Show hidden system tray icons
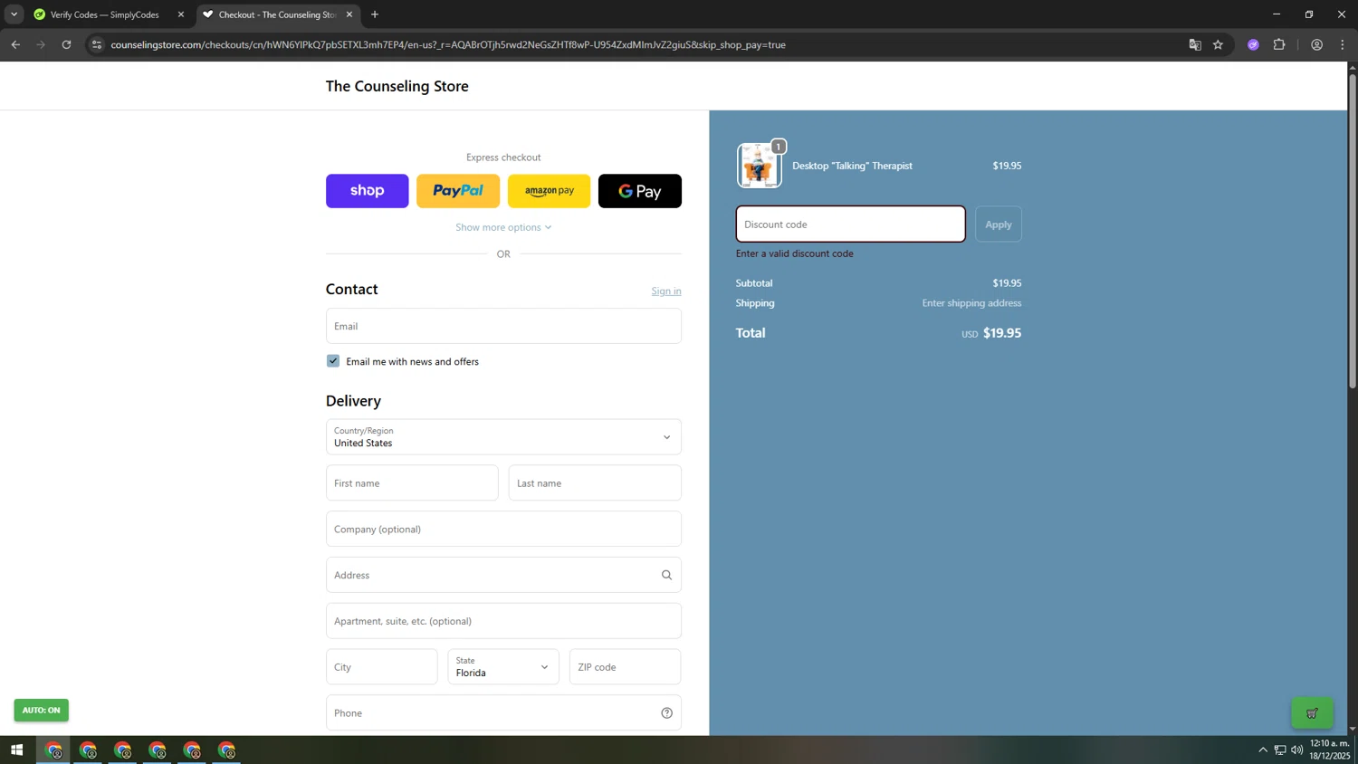The width and height of the screenshot is (1358, 764). pyautogui.click(x=1263, y=750)
